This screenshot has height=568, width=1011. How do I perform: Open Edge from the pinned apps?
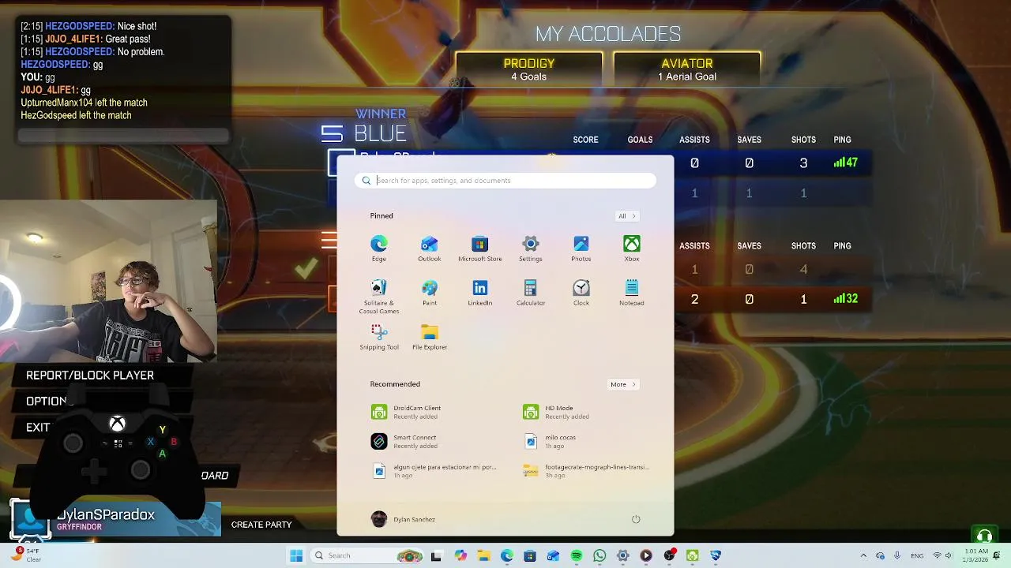pyautogui.click(x=379, y=248)
